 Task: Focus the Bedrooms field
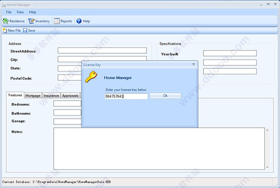point(67,103)
